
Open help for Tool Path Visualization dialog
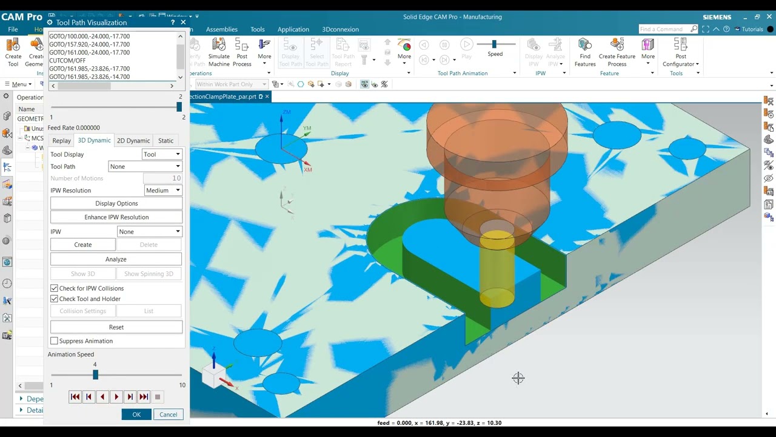click(x=173, y=22)
